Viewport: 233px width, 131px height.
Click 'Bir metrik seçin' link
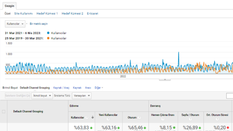click(38, 24)
